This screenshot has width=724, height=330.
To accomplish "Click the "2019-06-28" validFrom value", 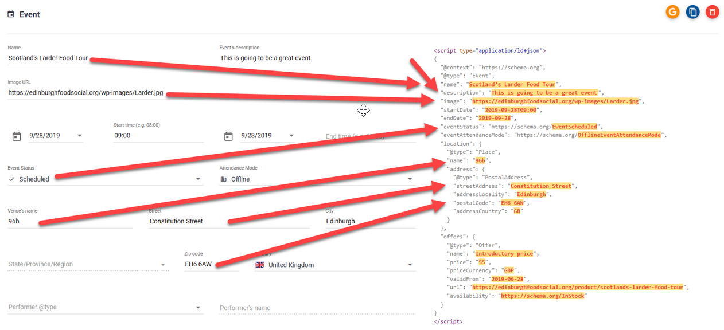I will (x=509, y=279).
